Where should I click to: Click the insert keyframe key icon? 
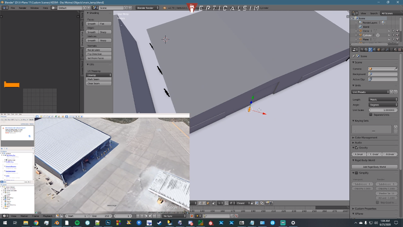[x=232, y=216]
